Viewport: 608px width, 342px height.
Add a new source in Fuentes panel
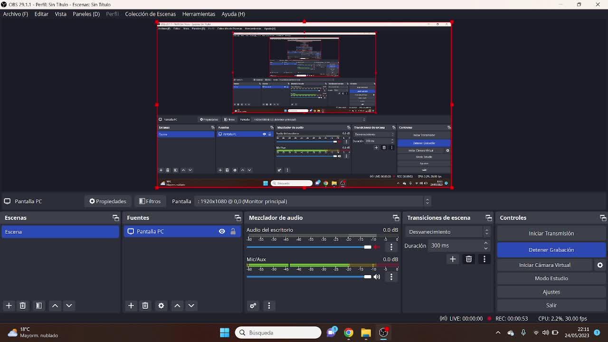tap(131, 305)
